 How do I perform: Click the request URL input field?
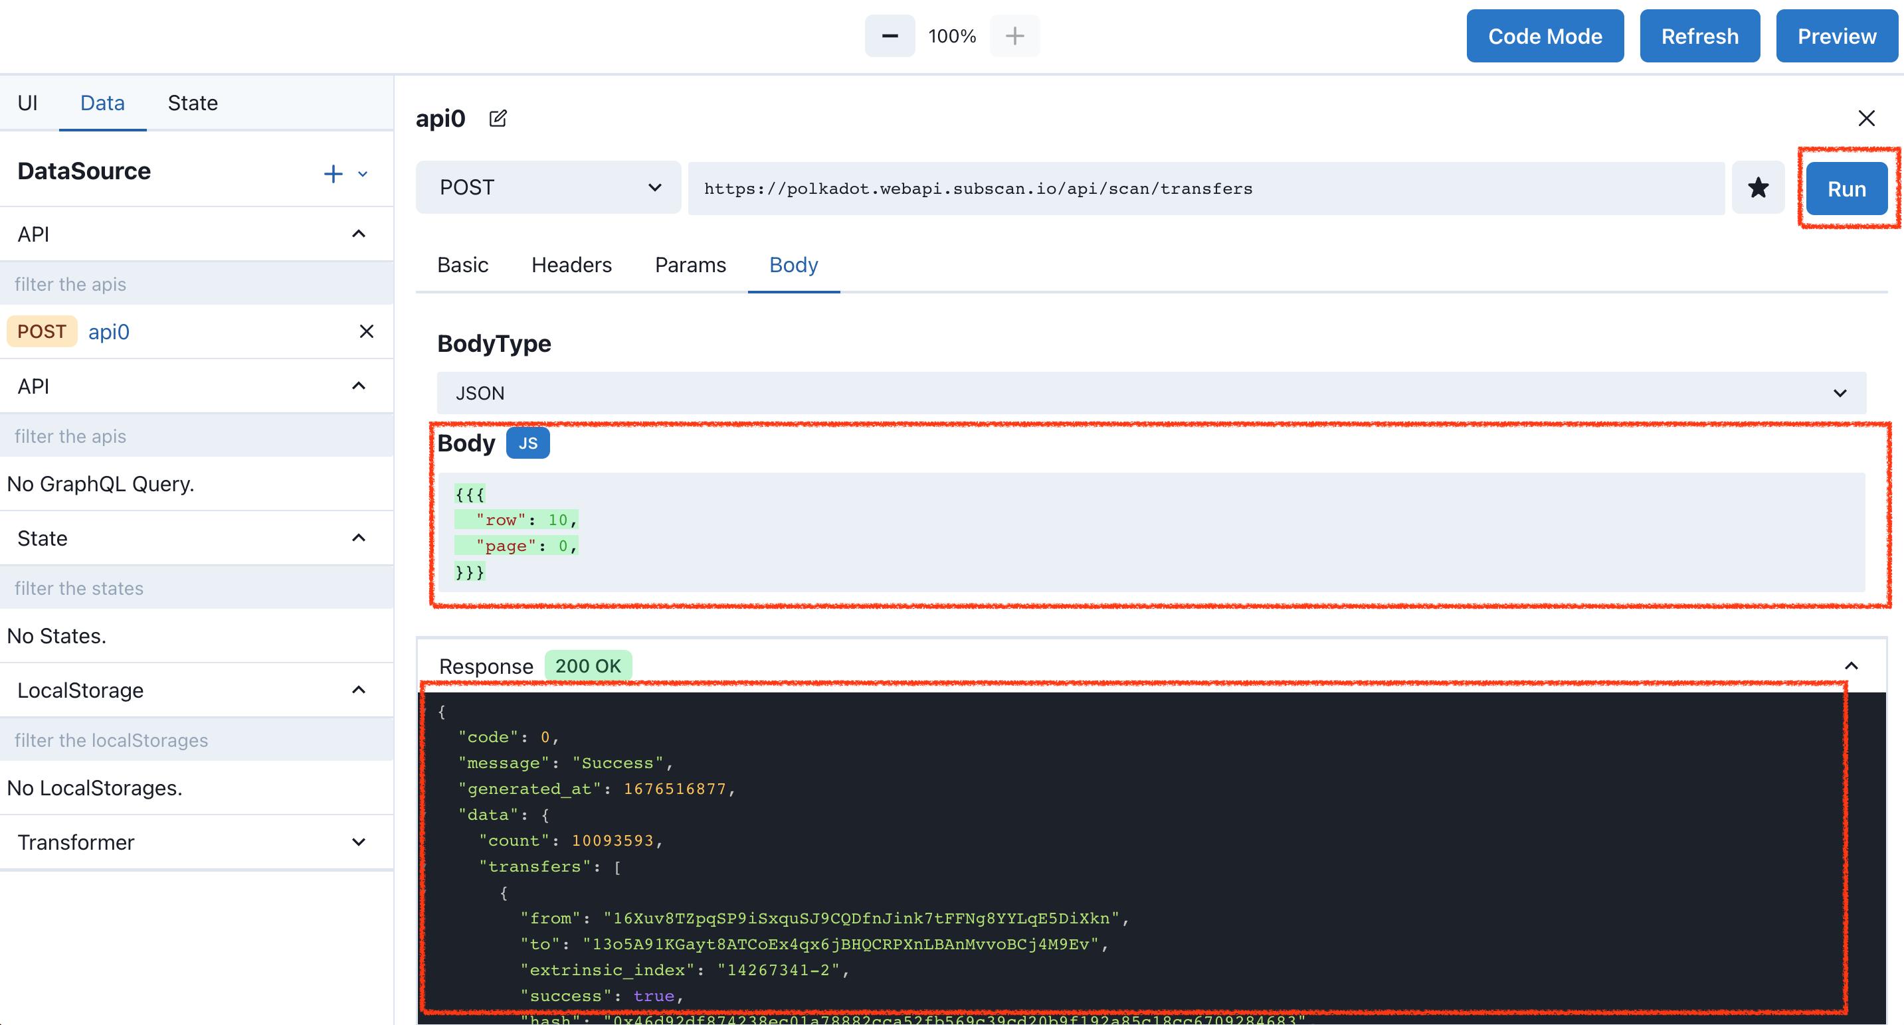pos(1206,189)
